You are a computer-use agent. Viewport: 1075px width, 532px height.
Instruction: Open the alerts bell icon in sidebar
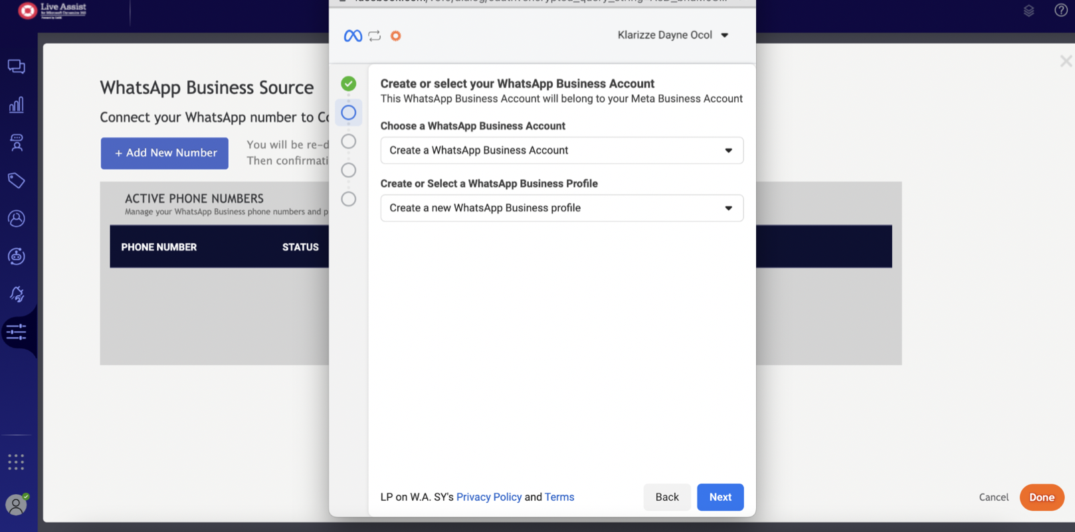click(17, 294)
